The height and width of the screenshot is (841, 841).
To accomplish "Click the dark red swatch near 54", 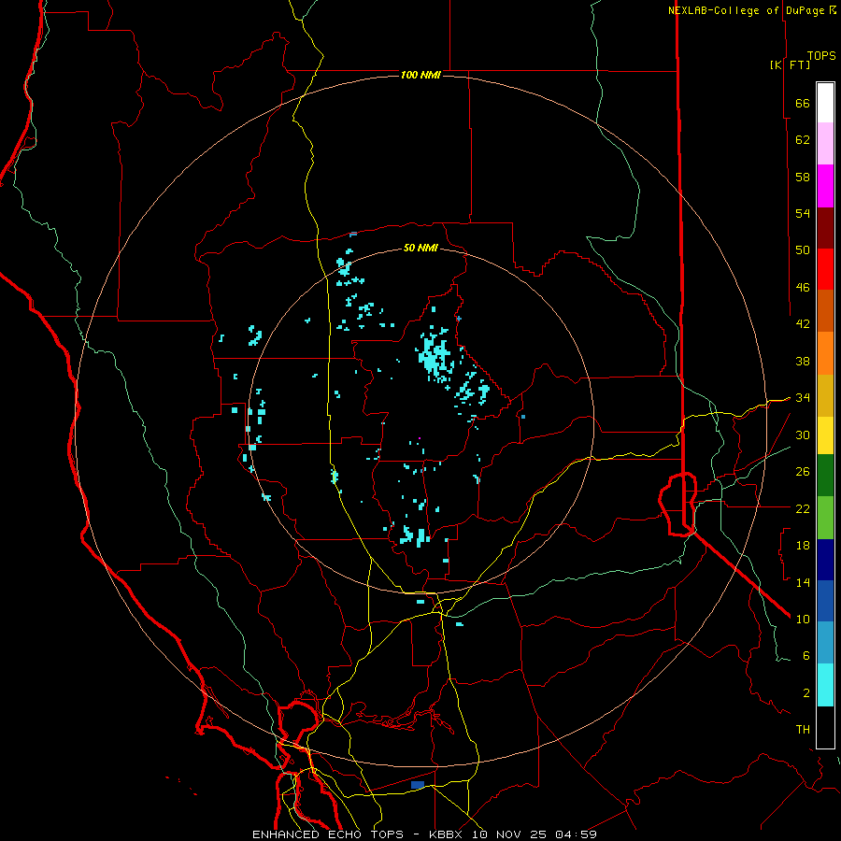I will point(825,227).
